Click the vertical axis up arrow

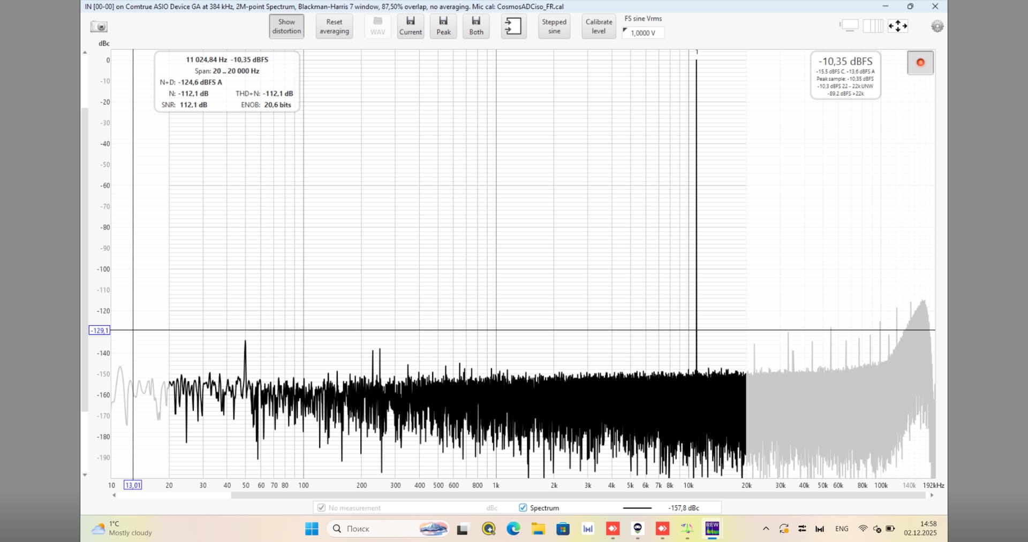[85, 52]
